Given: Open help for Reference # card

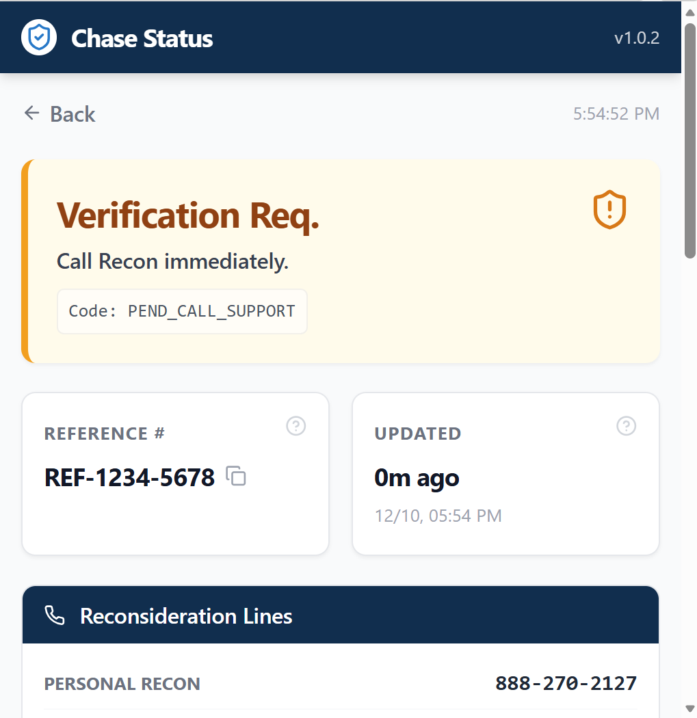Looking at the screenshot, I should tap(295, 426).
